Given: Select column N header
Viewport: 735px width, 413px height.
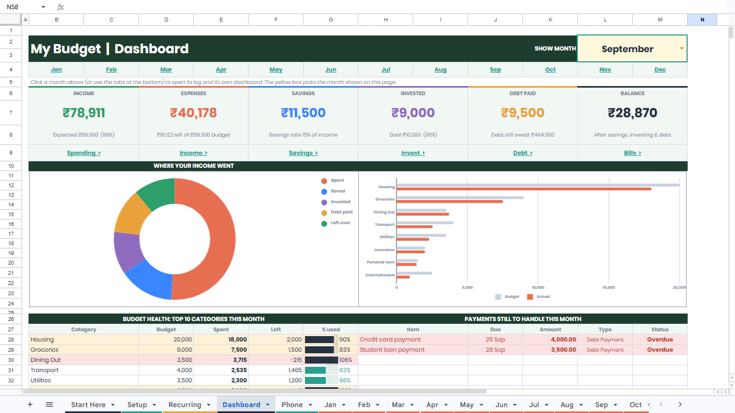Looking at the screenshot, I should (702, 19).
